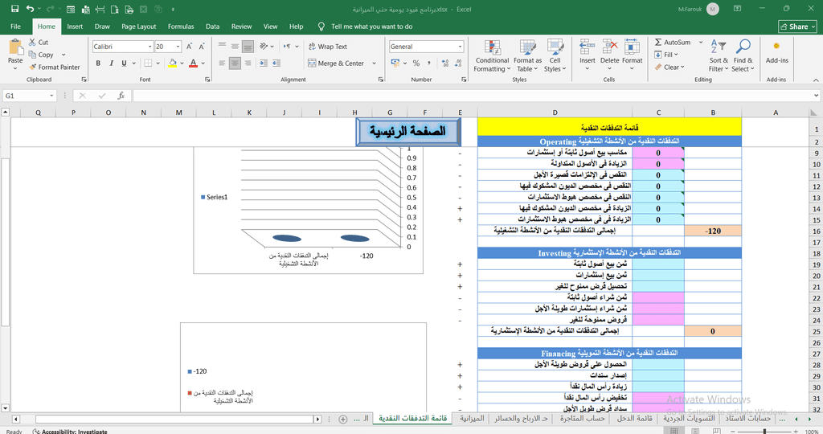Switch to the Page Layout tab
The height and width of the screenshot is (434, 823).
pos(138,27)
